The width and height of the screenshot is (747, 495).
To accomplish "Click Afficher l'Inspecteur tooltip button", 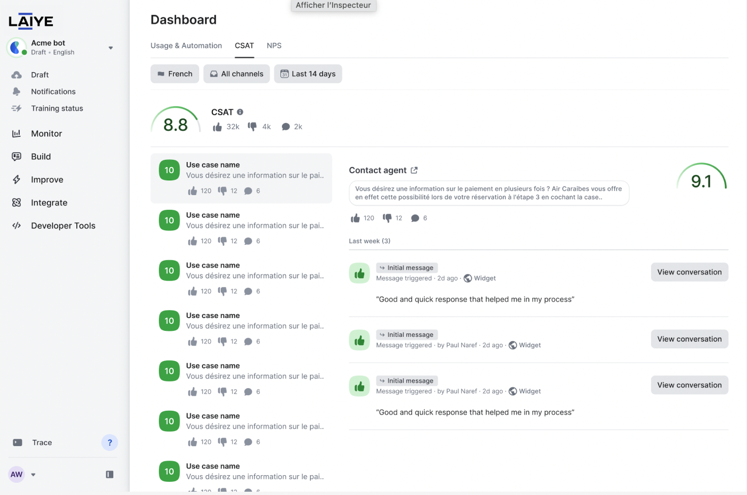I will pyautogui.click(x=333, y=6).
